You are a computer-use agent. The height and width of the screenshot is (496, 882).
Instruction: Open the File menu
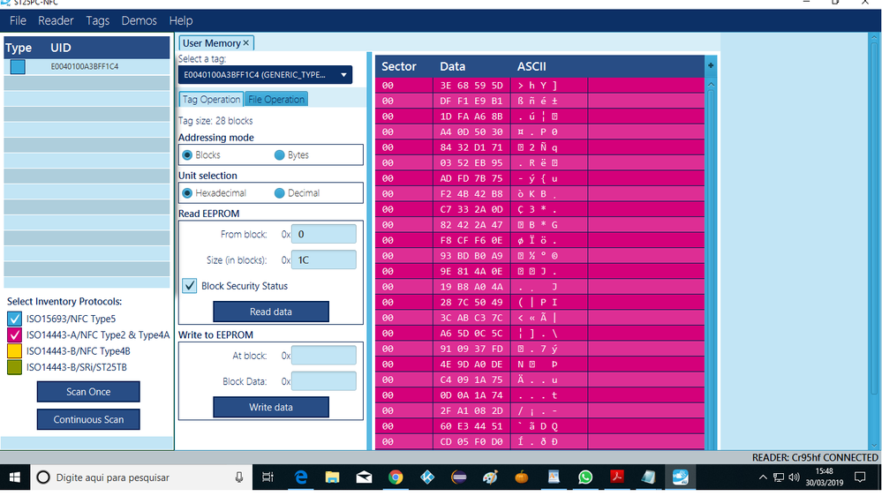click(x=18, y=21)
